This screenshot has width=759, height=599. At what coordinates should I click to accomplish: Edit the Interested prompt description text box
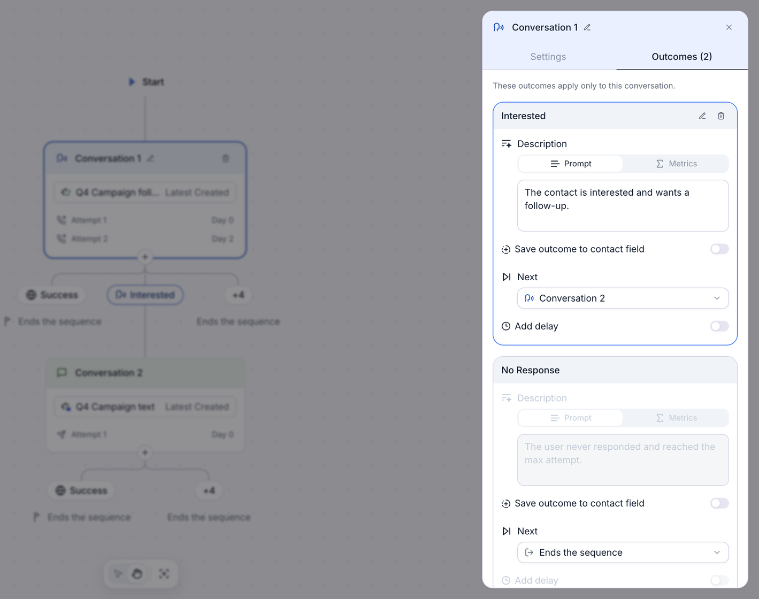click(x=623, y=205)
